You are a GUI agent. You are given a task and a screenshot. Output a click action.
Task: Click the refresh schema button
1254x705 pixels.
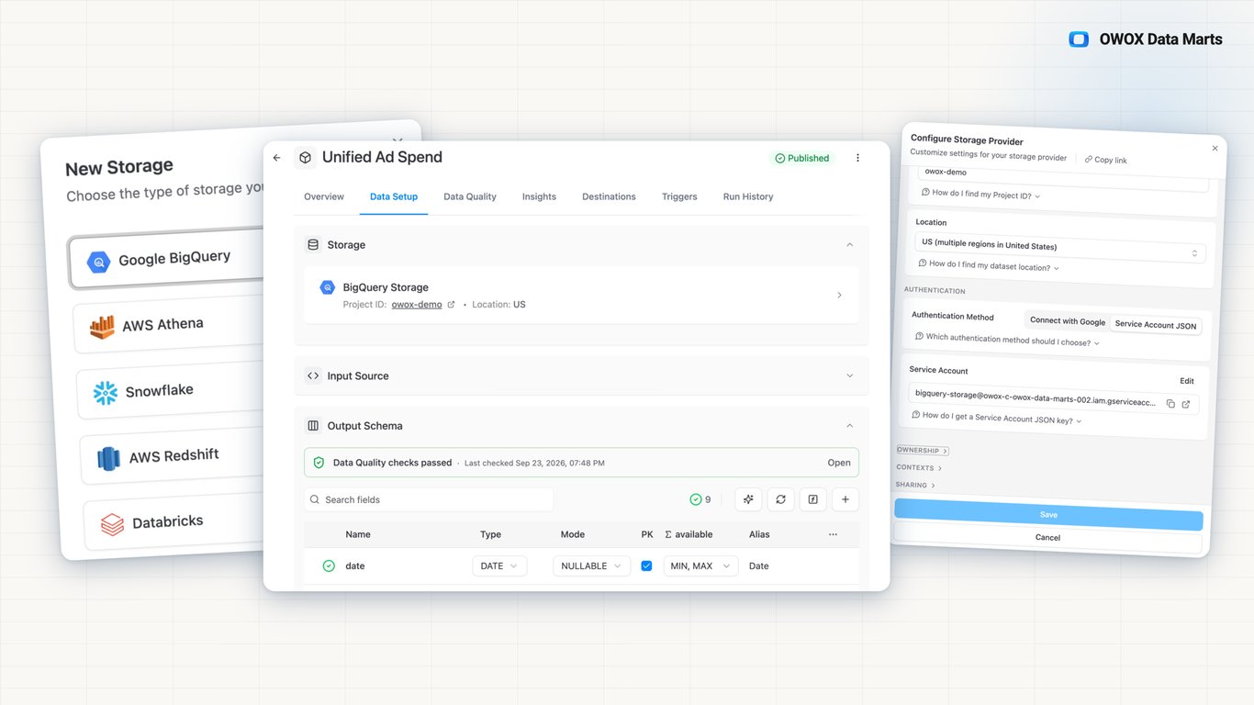780,499
